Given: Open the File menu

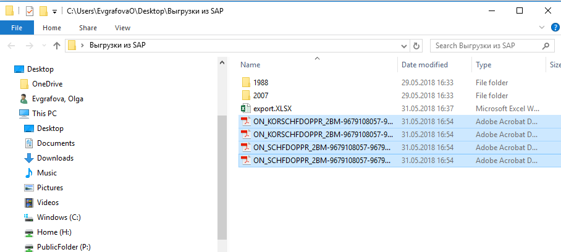Looking at the screenshot, I should pyautogui.click(x=17, y=28).
